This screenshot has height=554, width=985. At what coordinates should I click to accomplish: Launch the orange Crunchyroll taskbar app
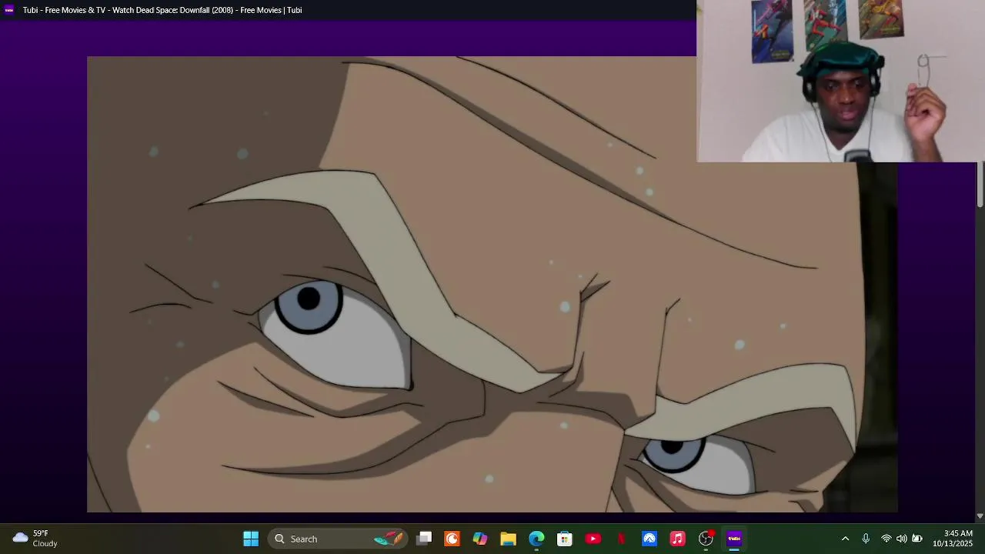452,539
